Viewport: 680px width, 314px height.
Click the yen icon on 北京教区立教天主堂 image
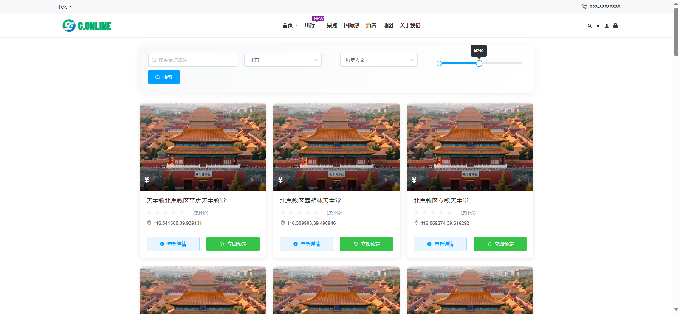coord(414,180)
